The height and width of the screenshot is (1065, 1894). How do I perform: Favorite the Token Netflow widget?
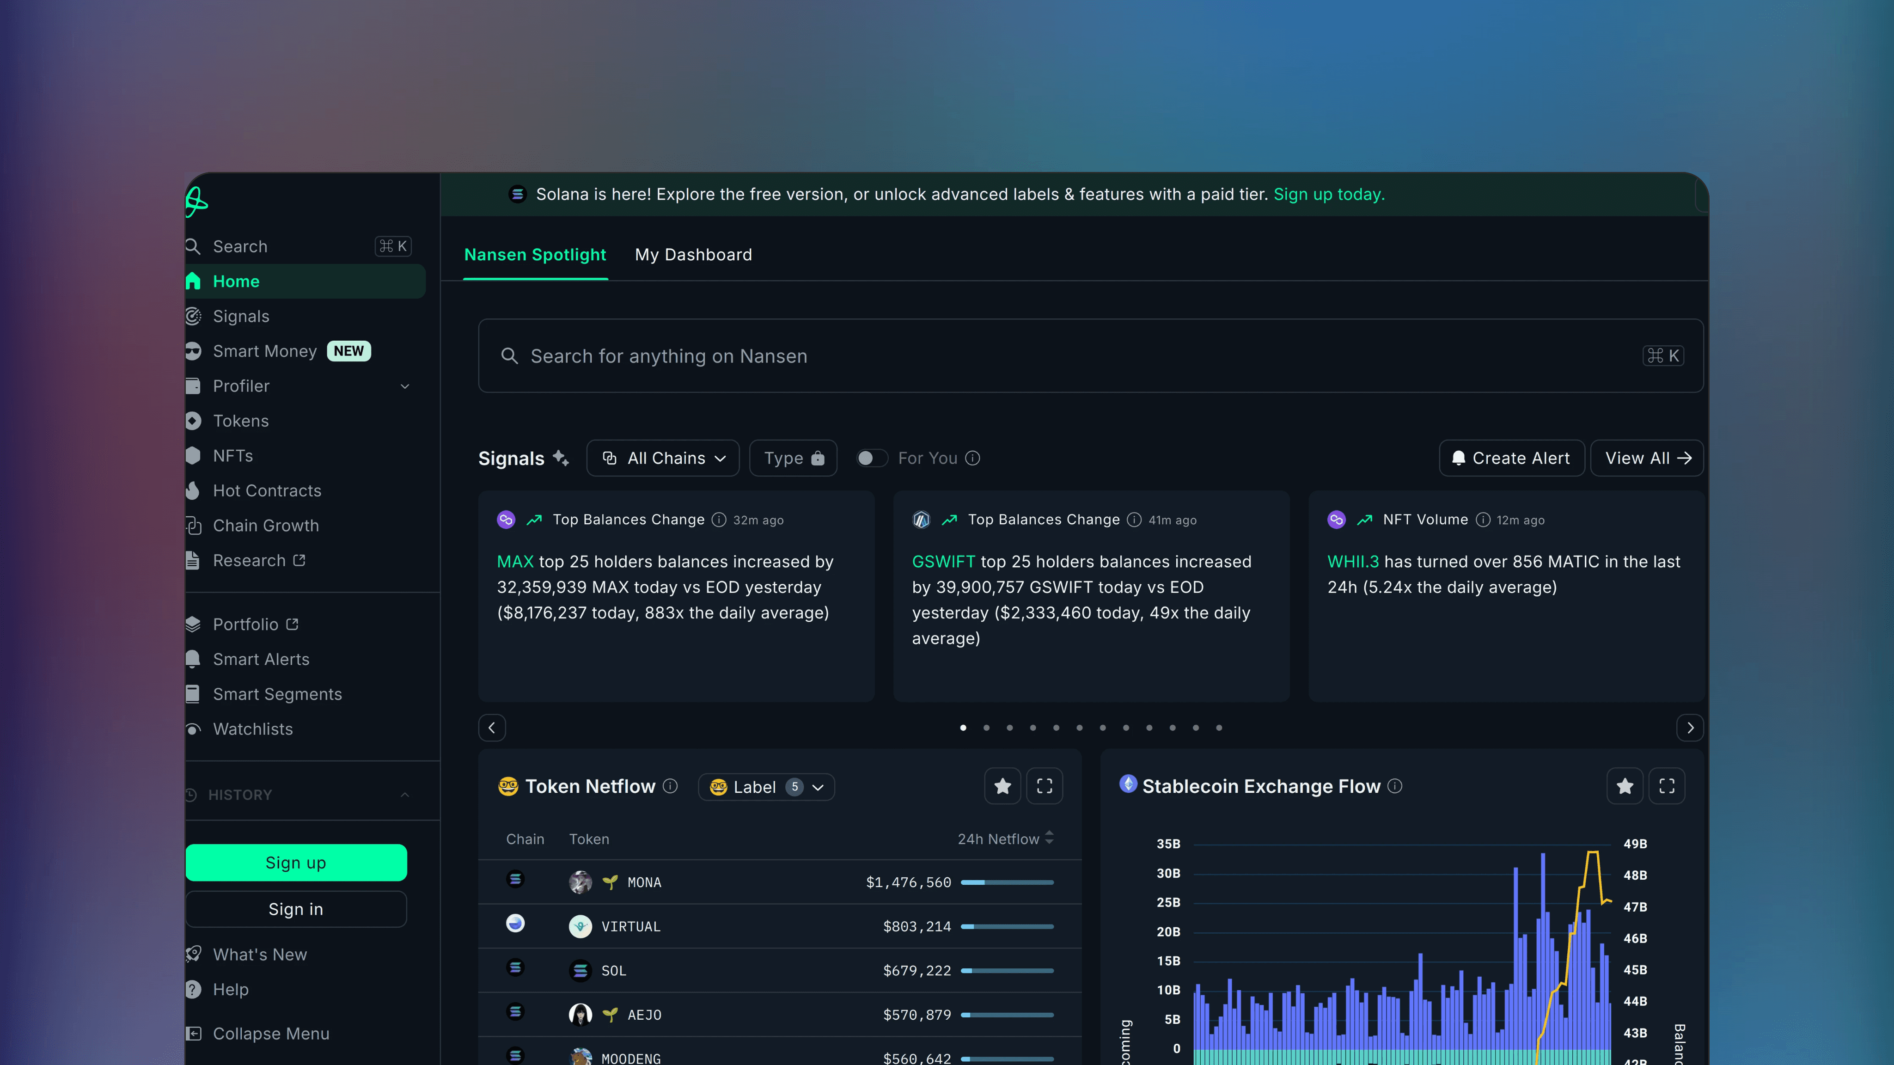(1002, 785)
